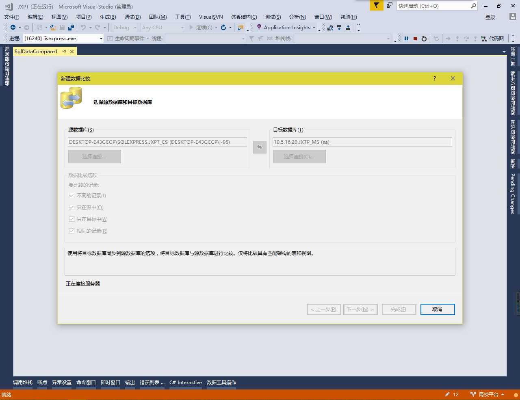Toggle 只在目标中 checkbox

tap(72, 219)
